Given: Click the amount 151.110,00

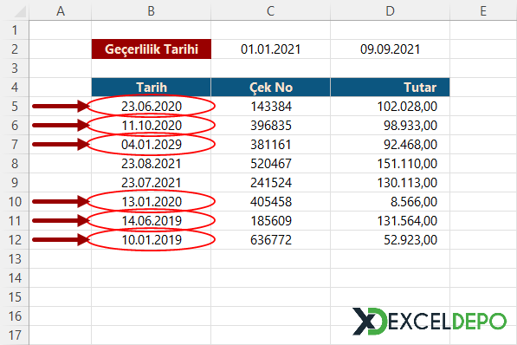Looking at the screenshot, I should click(390, 164).
